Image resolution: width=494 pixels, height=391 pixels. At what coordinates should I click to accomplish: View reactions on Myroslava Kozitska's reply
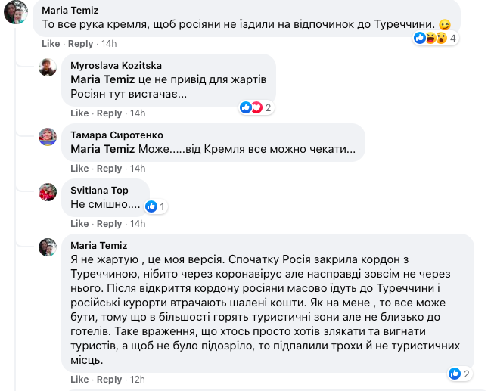pos(256,107)
